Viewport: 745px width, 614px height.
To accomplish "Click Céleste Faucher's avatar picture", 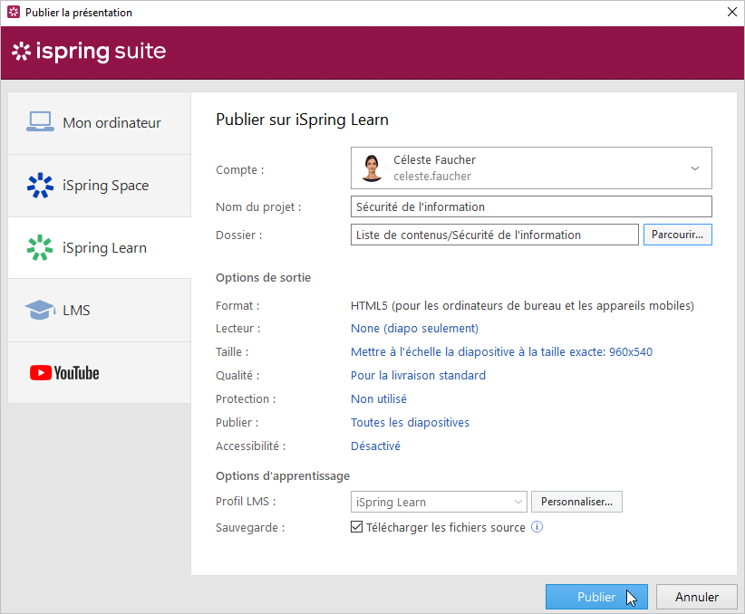I will pyautogui.click(x=372, y=168).
